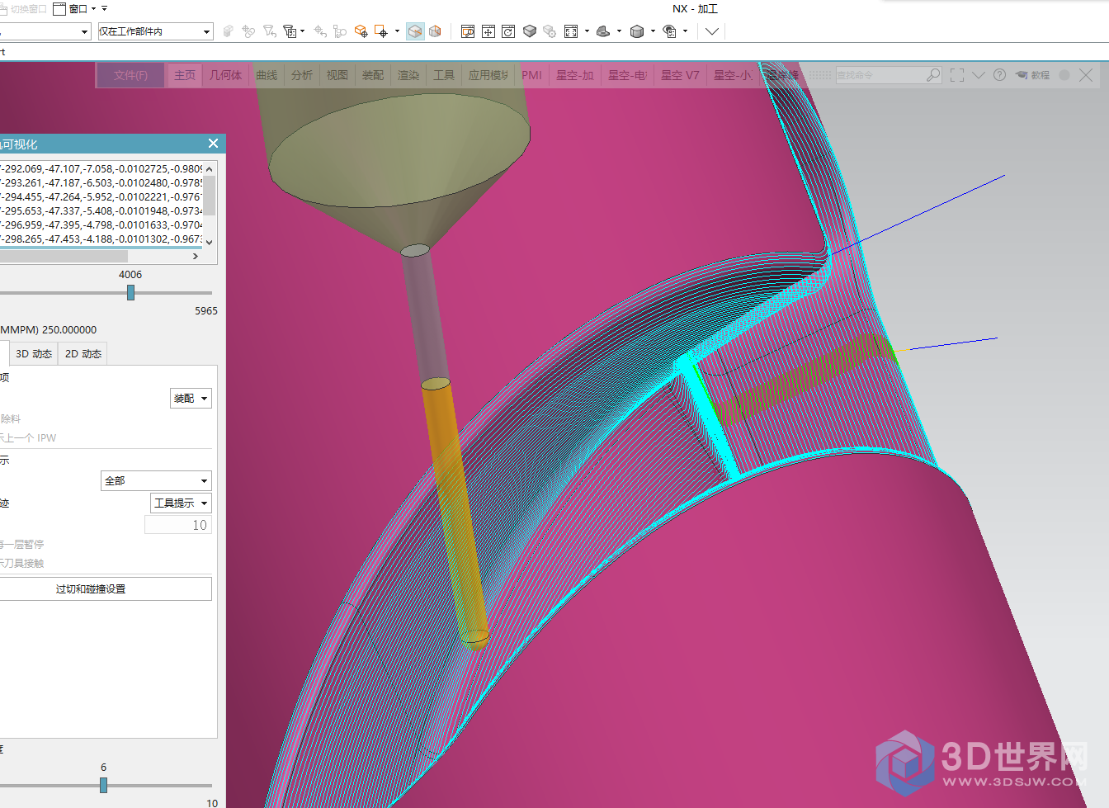This screenshot has width=1109, height=808.
Task: Open the 工具提示 dropdown
Action: (181, 503)
